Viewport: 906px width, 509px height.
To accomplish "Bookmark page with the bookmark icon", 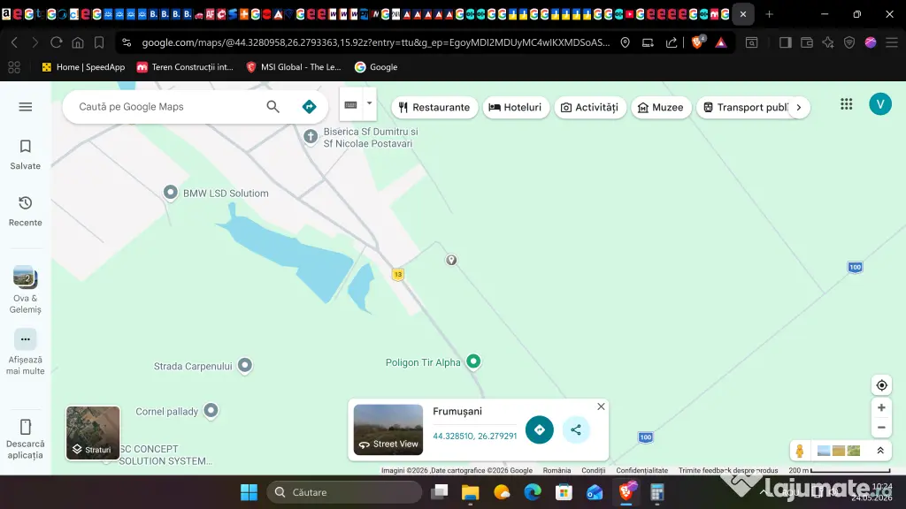I will click(x=99, y=42).
